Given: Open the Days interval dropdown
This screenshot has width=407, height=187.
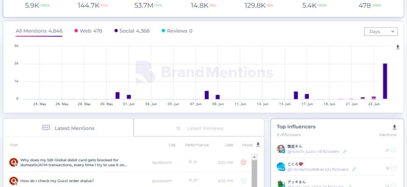Looking at the screenshot, I should (380, 31).
